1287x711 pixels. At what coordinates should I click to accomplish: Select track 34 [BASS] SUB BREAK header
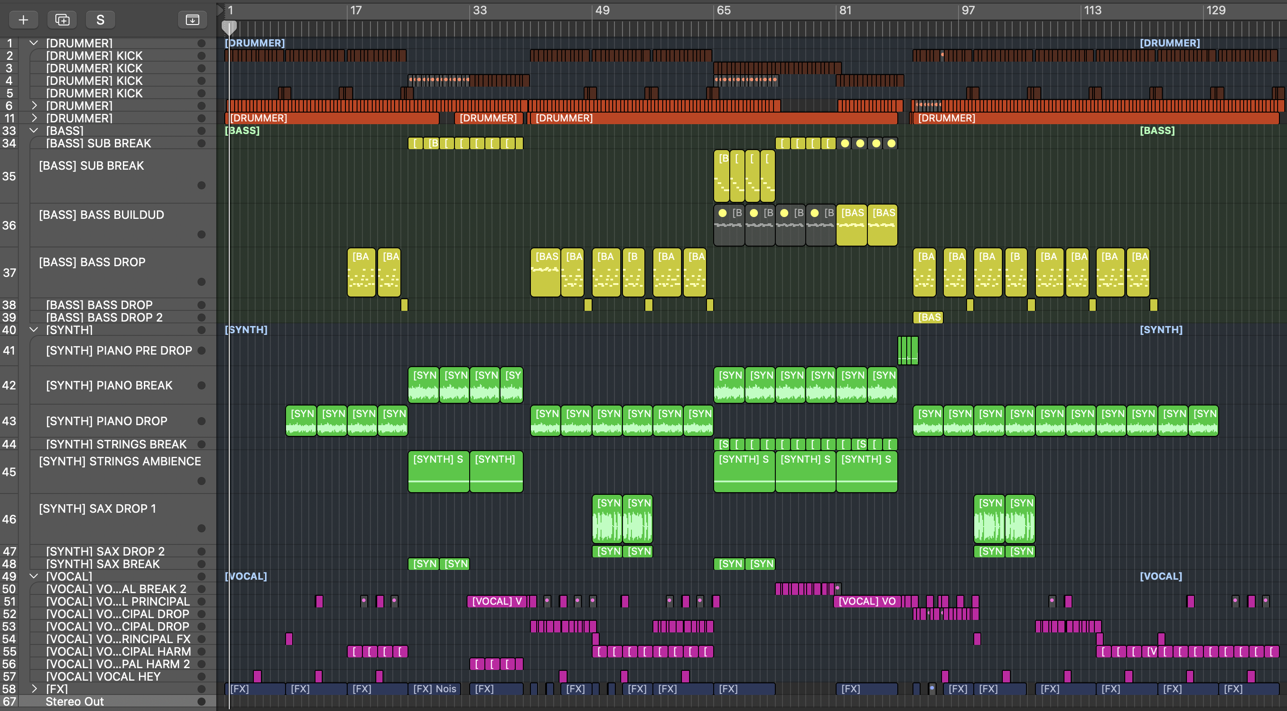(x=108, y=143)
